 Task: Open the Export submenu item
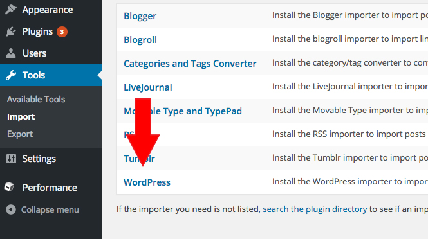coord(20,134)
